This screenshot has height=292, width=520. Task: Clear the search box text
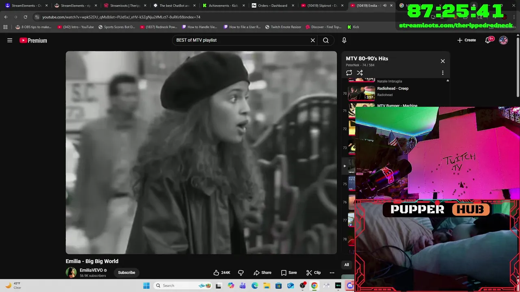[313, 40]
